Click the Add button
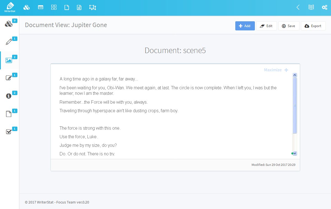Image resolution: width=331 pixels, height=209 pixels. click(245, 26)
